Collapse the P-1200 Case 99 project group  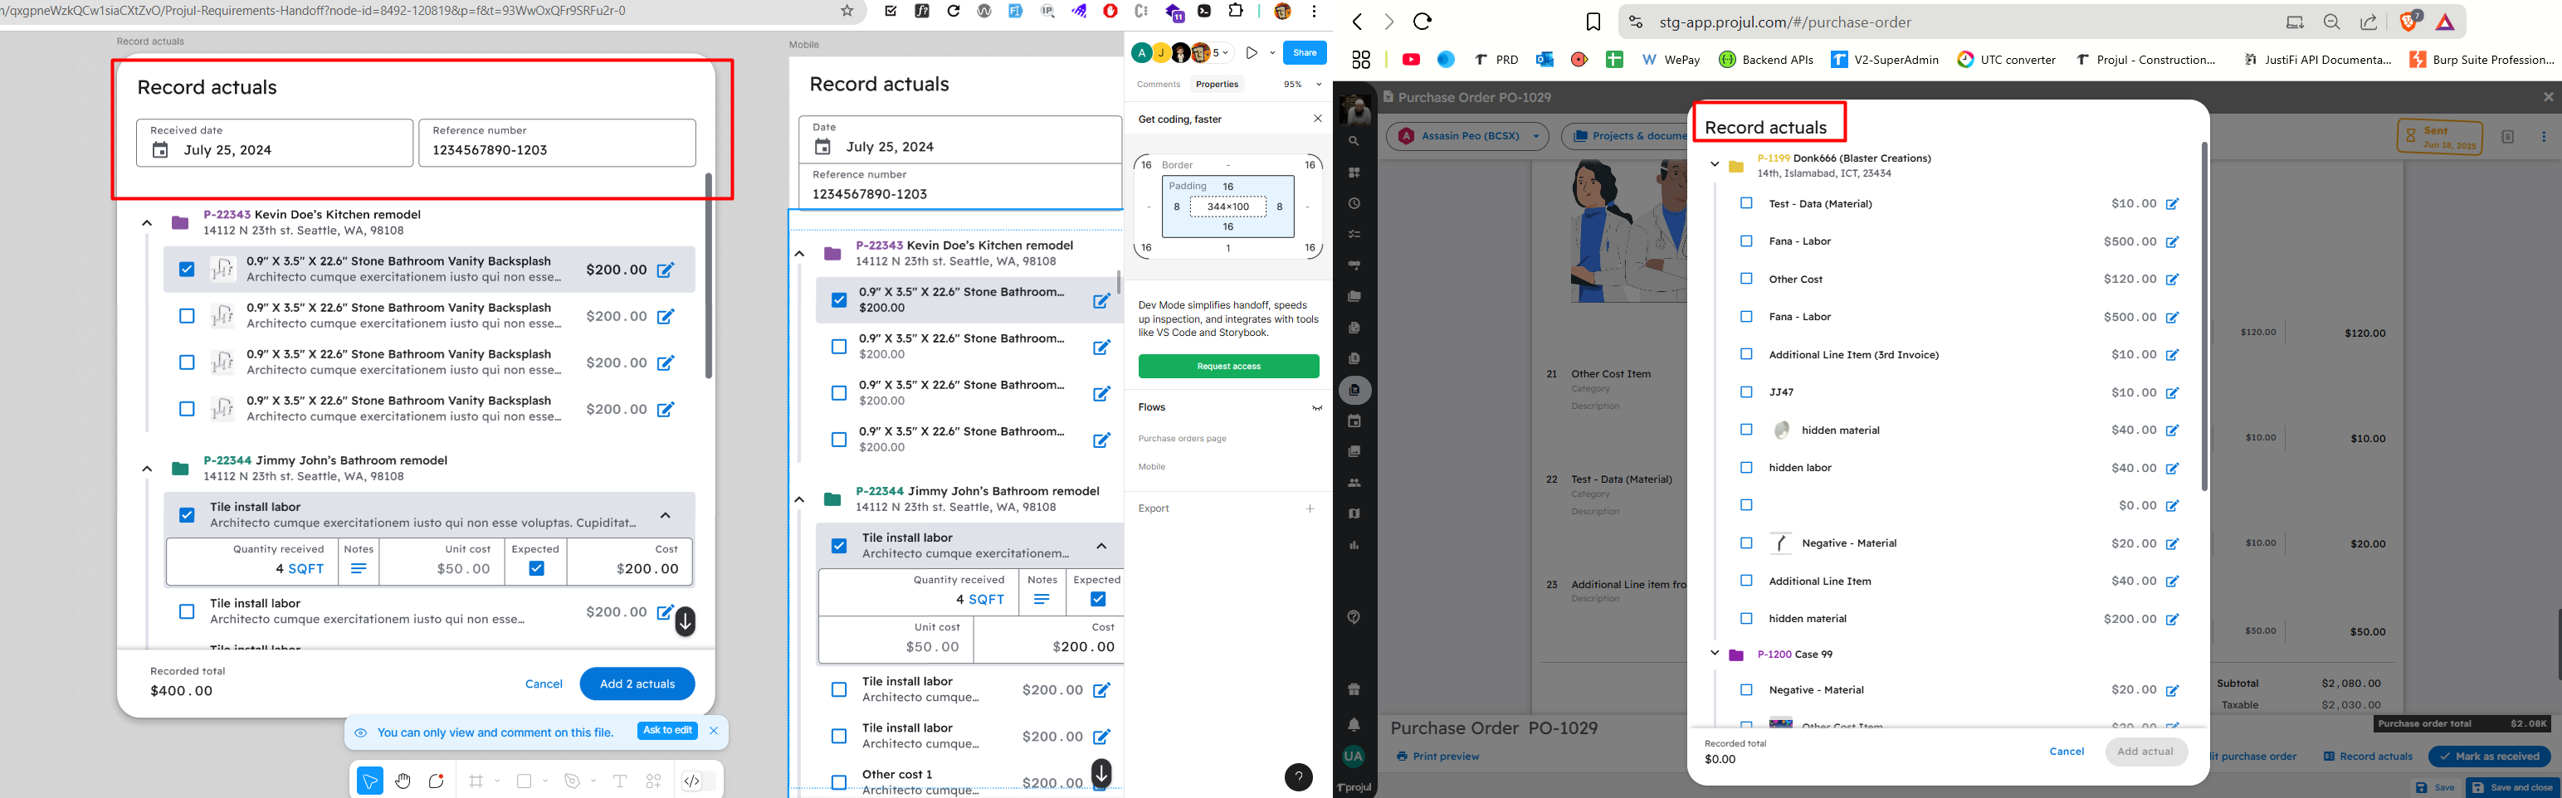coord(1715,653)
